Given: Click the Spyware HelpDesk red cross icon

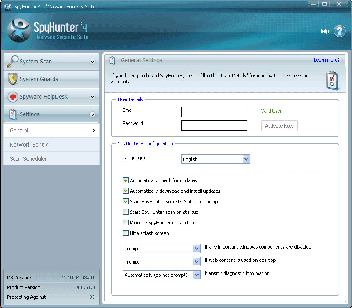Looking at the screenshot, I should tap(13, 97).
